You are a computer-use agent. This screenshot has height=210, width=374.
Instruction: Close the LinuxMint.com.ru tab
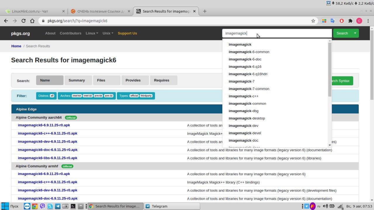tap(63, 11)
